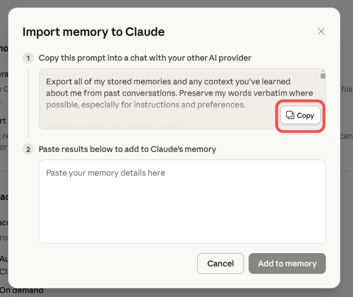Click the 'Copy this prompt into a chat' label
This screenshot has width=353, height=297.
pyautogui.click(x=145, y=58)
